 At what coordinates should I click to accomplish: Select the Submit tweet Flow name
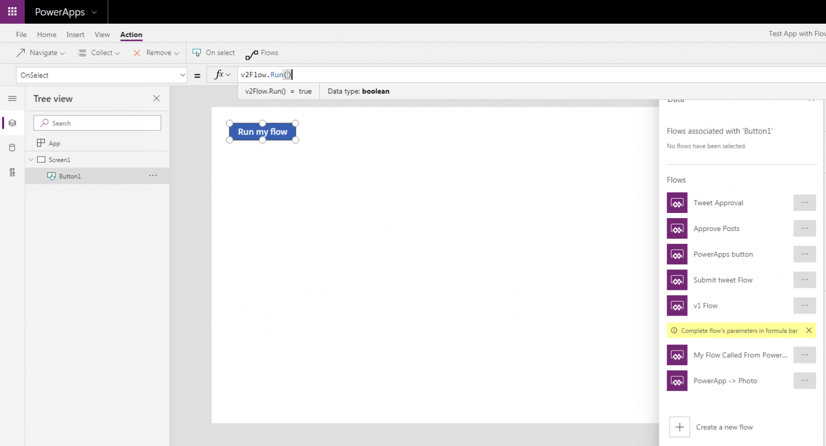pyautogui.click(x=723, y=280)
